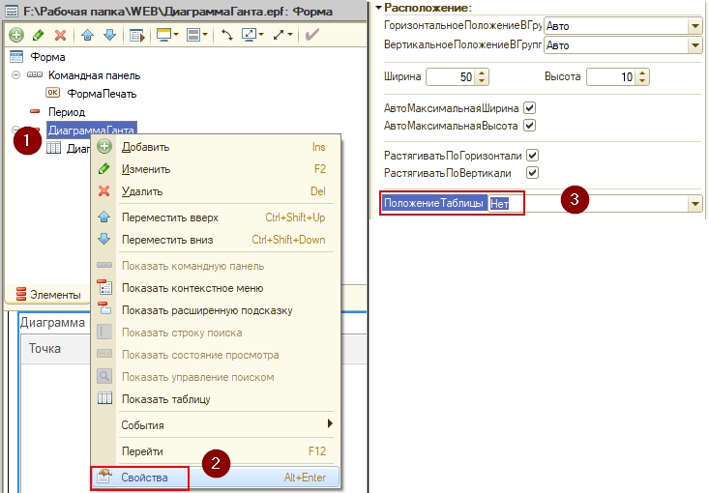Choose Перейти in the context menu

coord(216,451)
